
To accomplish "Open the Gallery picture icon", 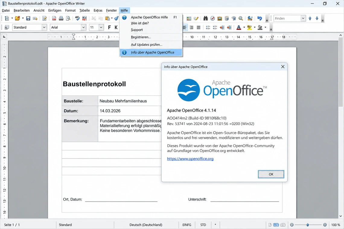I will 220,18.
